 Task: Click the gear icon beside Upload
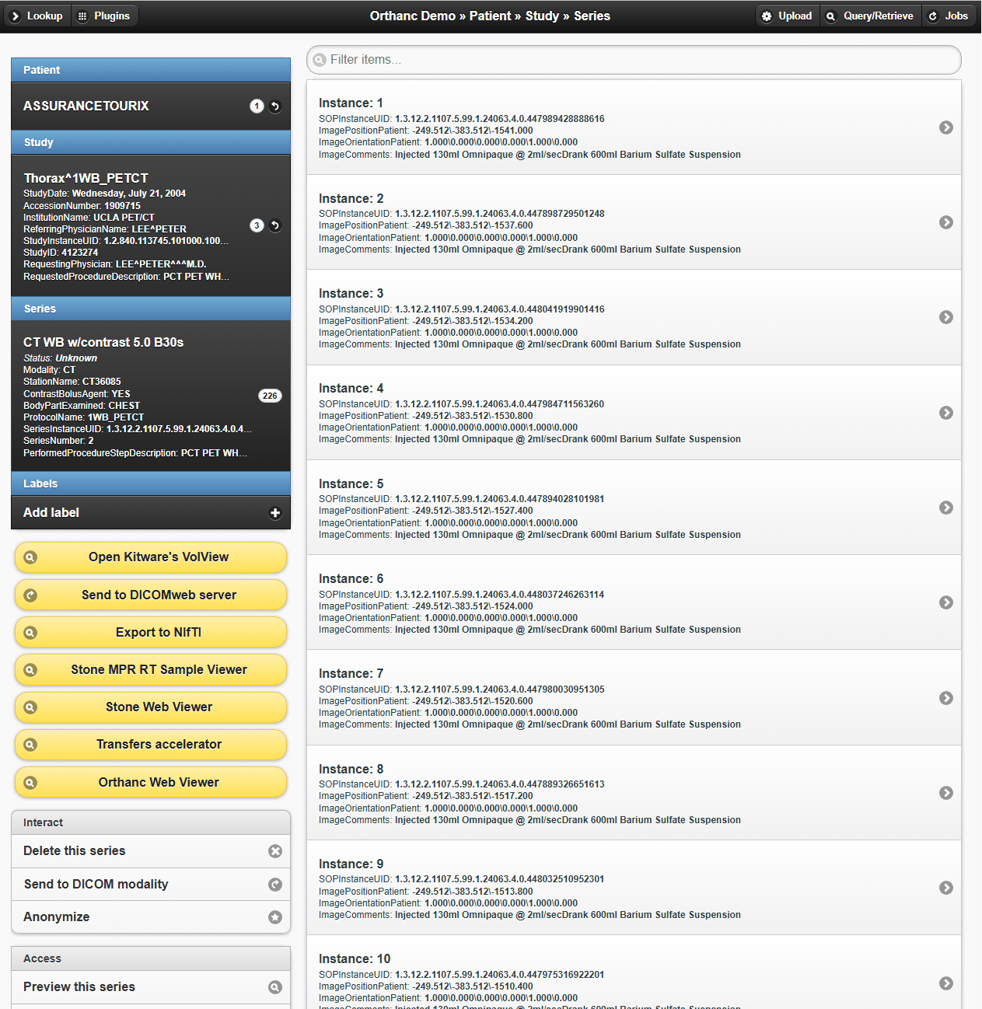[767, 16]
